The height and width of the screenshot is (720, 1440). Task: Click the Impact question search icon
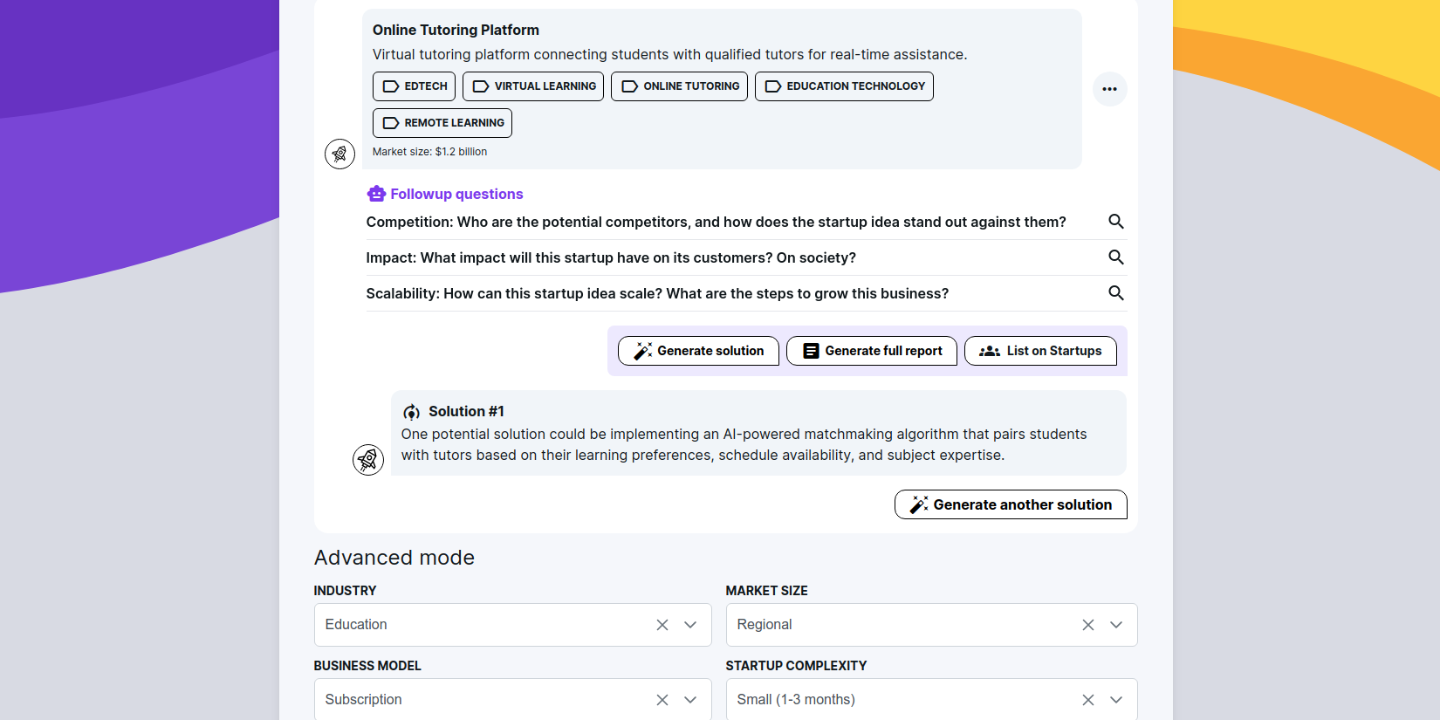[x=1115, y=257]
